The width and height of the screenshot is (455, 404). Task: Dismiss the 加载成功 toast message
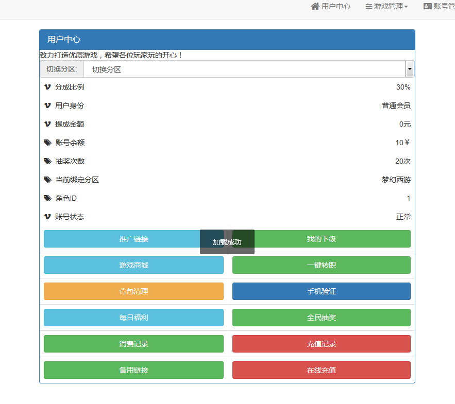tap(227, 242)
